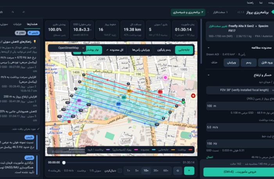Click waypoint 11 on the flight path
This screenshot has width=274, height=179.
click(x=89, y=105)
